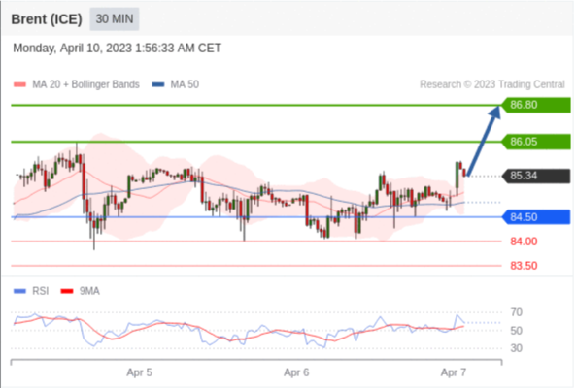Viewport: 576px width, 388px height.
Task: Click the 84.00 support level label
Action: coord(524,242)
